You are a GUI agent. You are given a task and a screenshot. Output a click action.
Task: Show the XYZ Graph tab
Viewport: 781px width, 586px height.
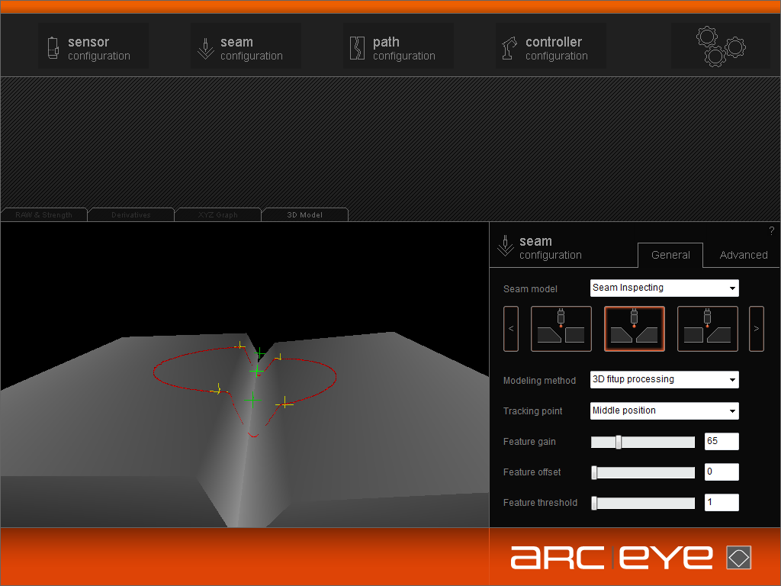coord(217,215)
